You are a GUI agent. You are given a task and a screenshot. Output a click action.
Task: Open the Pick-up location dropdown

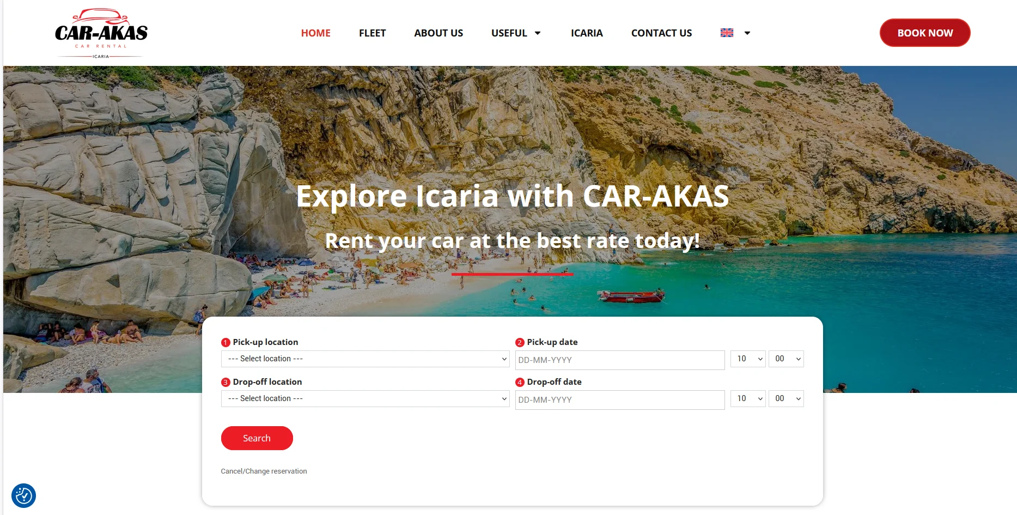(x=365, y=359)
